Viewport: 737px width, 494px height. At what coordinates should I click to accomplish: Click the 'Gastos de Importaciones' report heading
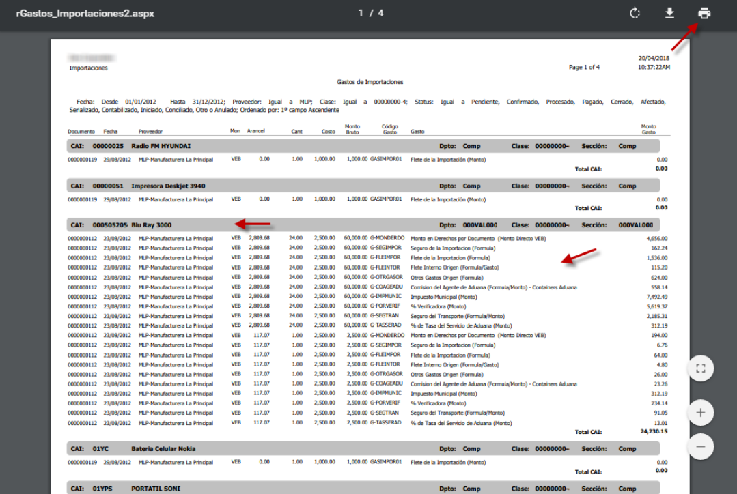click(370, 82)
